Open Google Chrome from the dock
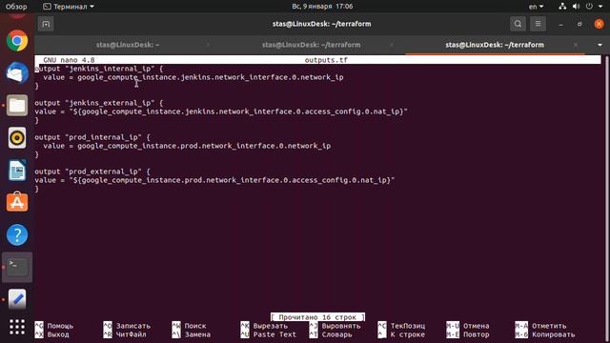The height and width of the screenshot is (343, 610). coord(17,40)
